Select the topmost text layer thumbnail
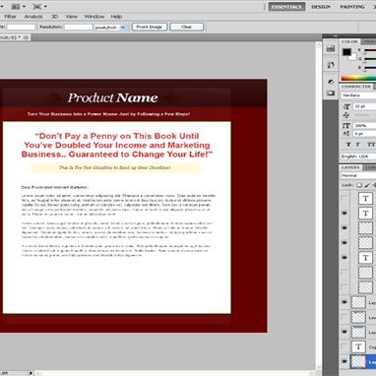The height and width of the screenshot is (376, 376). coord(365,198)
